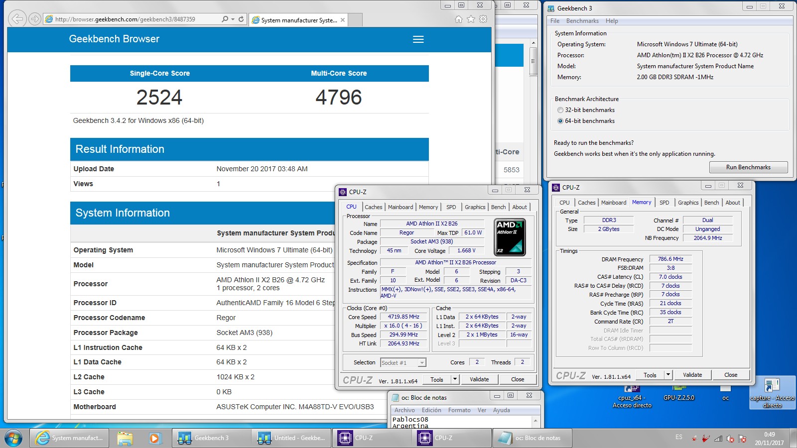This screenshot has width=797, height=448.
Task: Open the Geekbench Browser hamburger menu
Action: 418,39
